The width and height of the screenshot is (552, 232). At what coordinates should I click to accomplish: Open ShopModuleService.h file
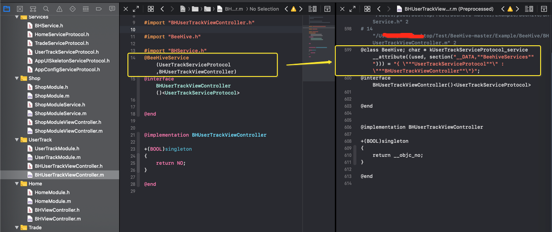click(60, 105)
